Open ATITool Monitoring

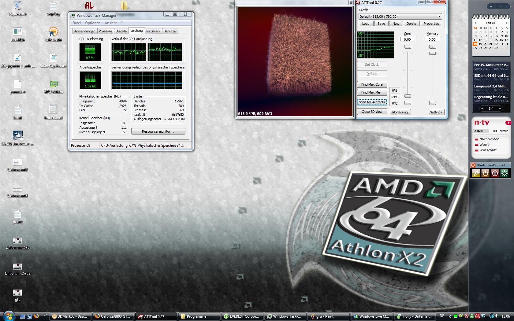click(x=400, y=112)
